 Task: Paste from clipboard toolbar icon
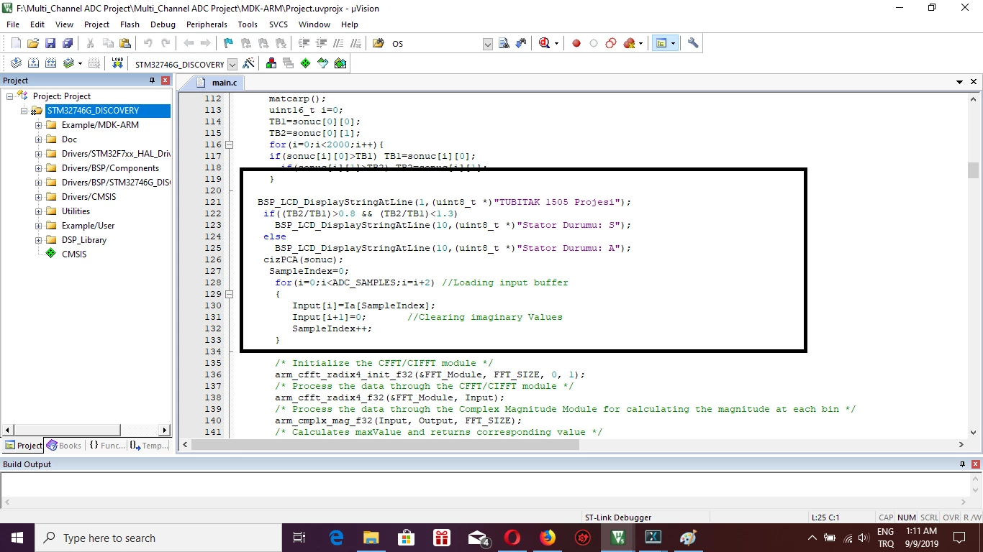(x=125, y=43)
